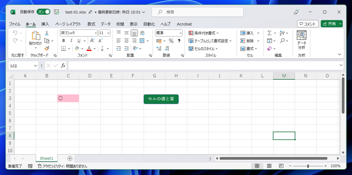Click the insert function fx icon
The image size is (352, 175).
(63, 66)
